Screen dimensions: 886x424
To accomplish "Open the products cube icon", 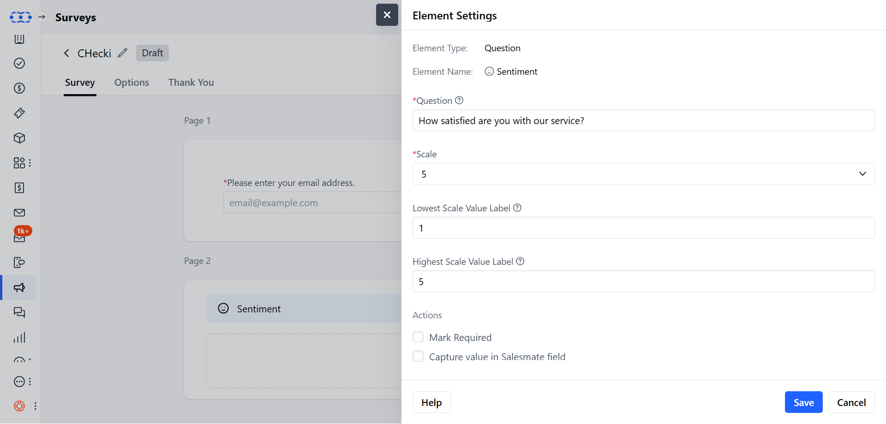I will [x=19, y=138].
